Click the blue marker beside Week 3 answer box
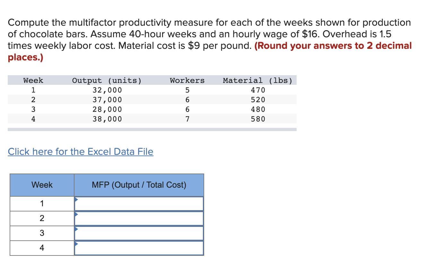This screenshot has height=268, width=443. click(76, 229)
